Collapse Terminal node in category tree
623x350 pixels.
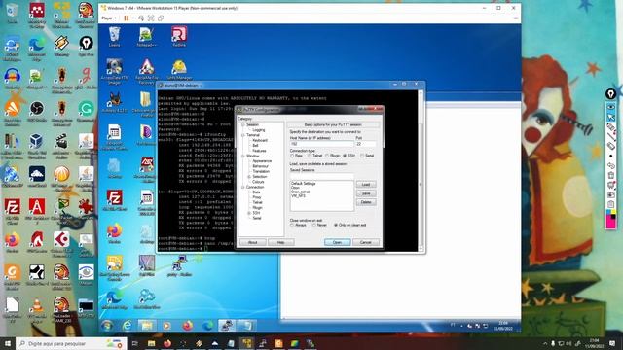242,135
